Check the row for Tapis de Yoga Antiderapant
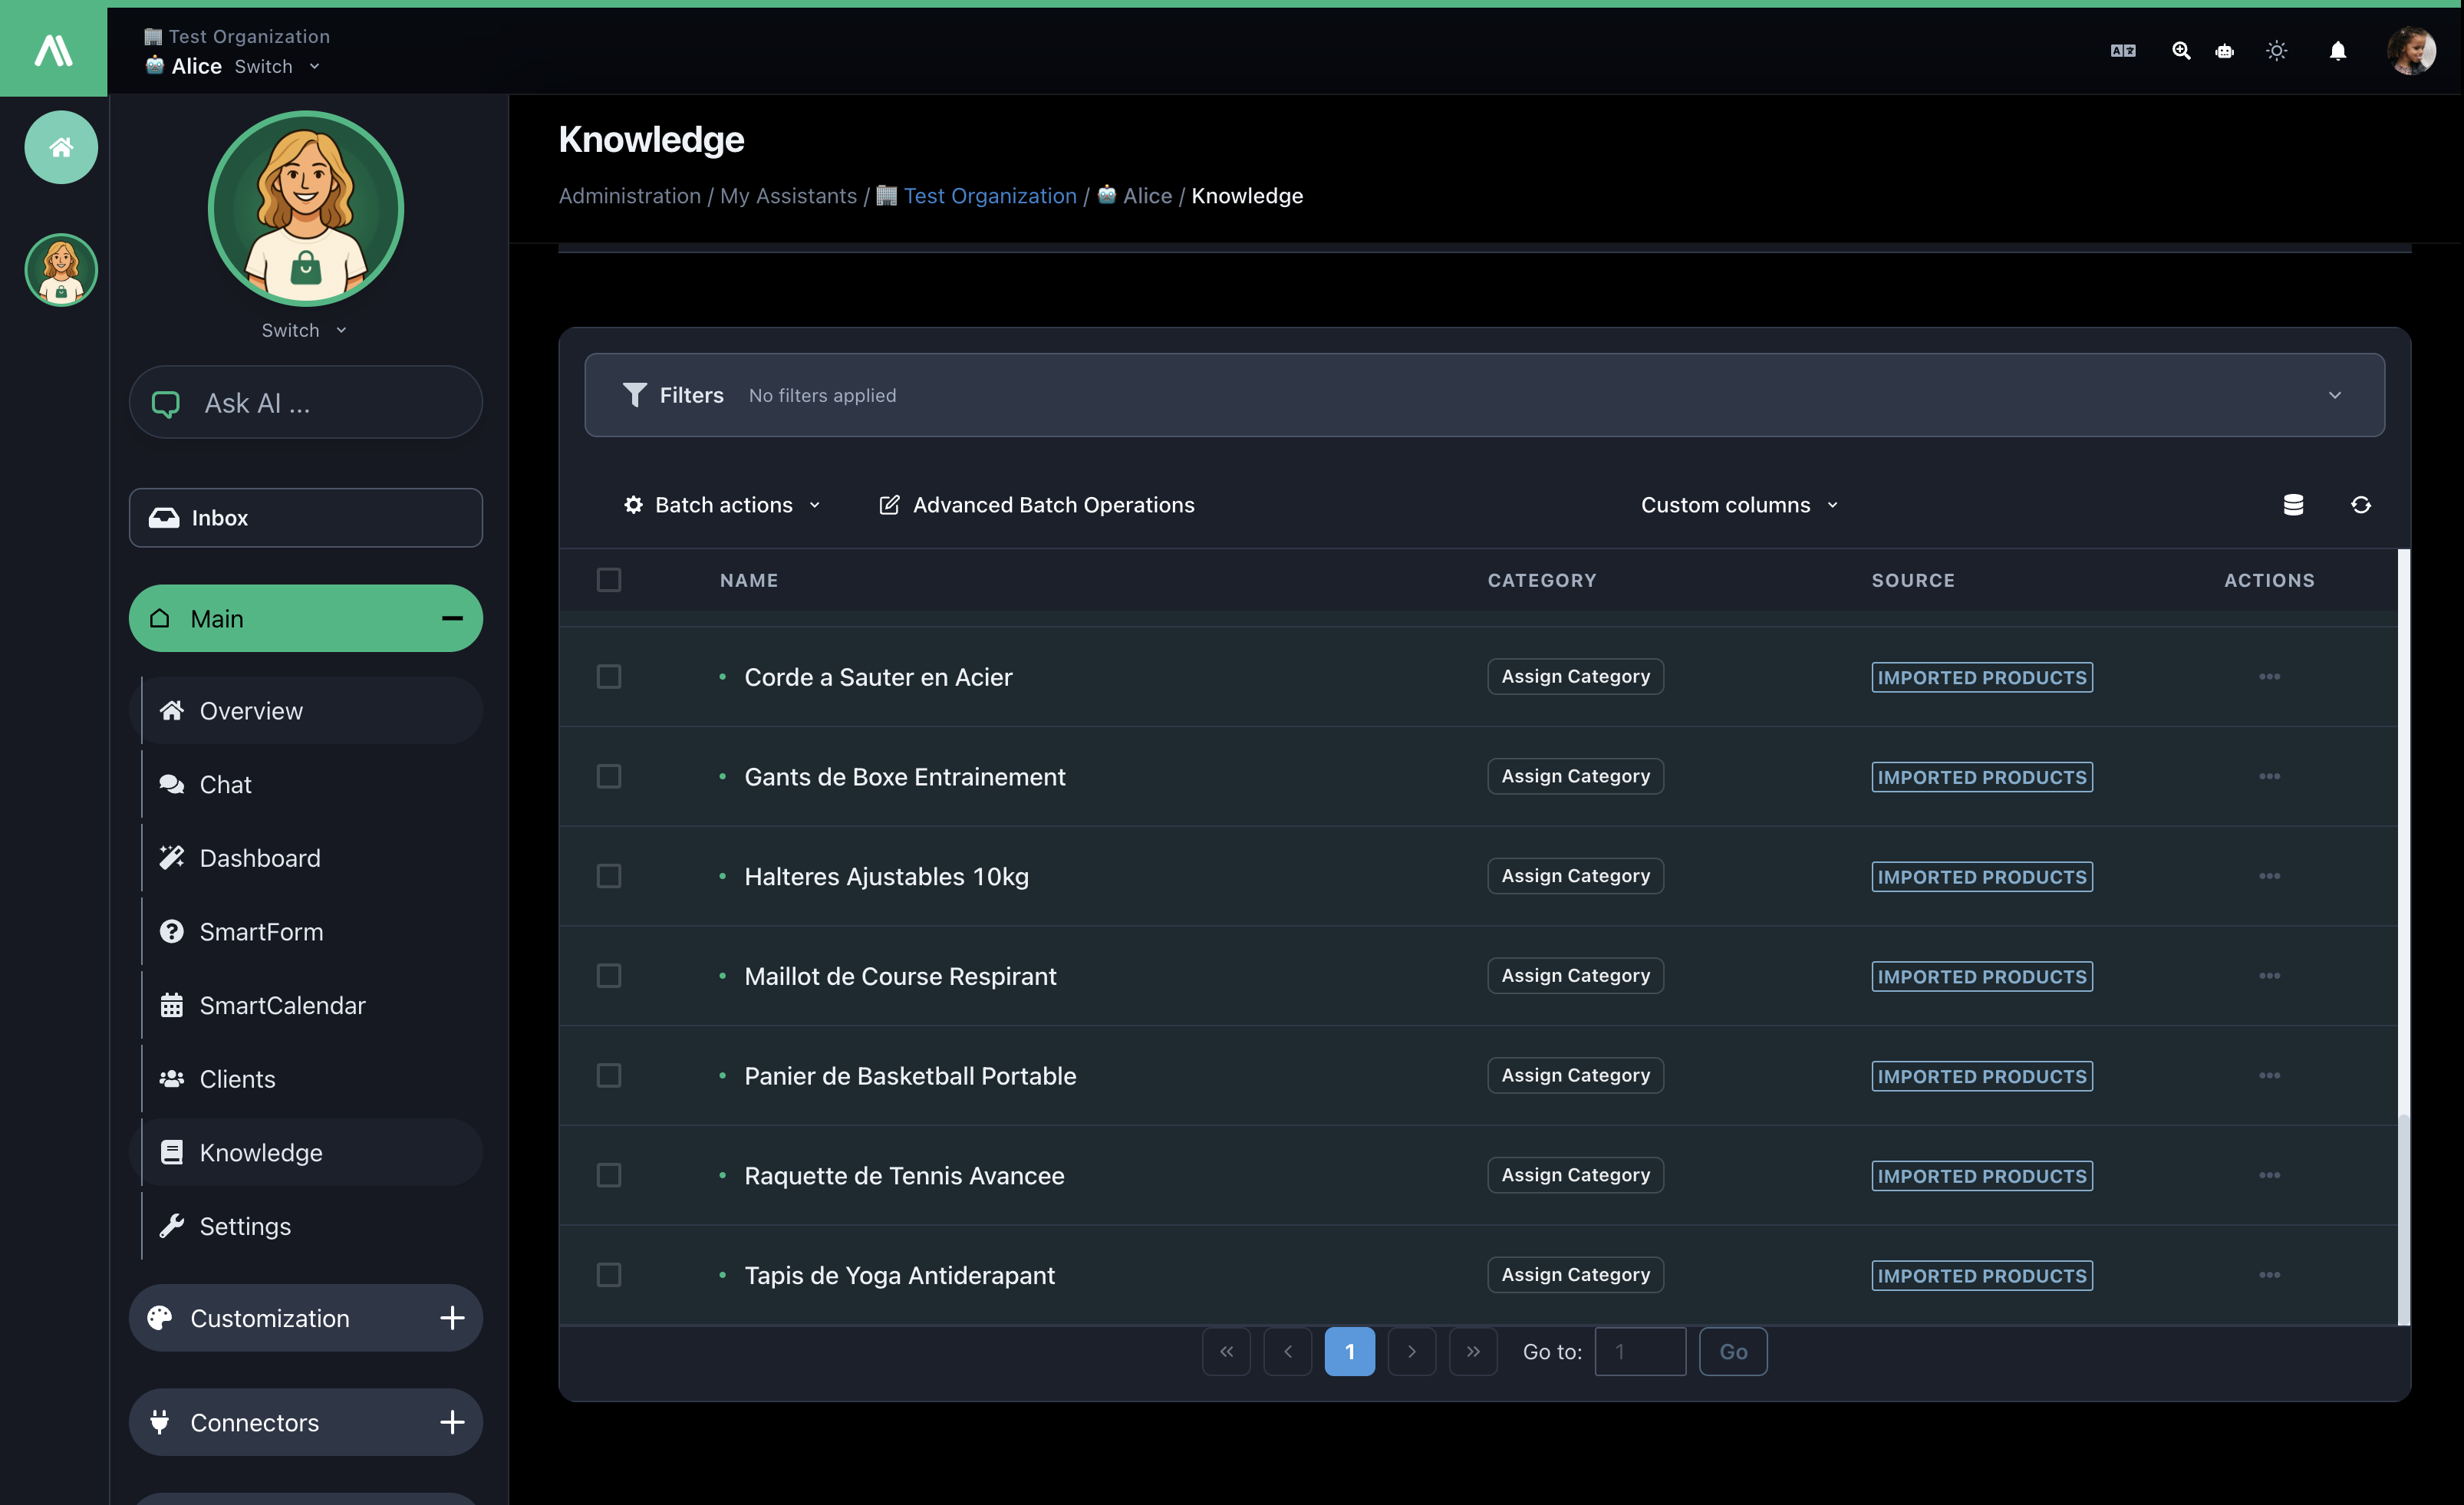 pyautogui.click(x=609, y=1274)
